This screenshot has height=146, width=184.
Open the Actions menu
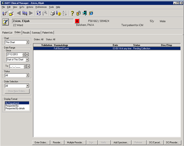(30, 7)
